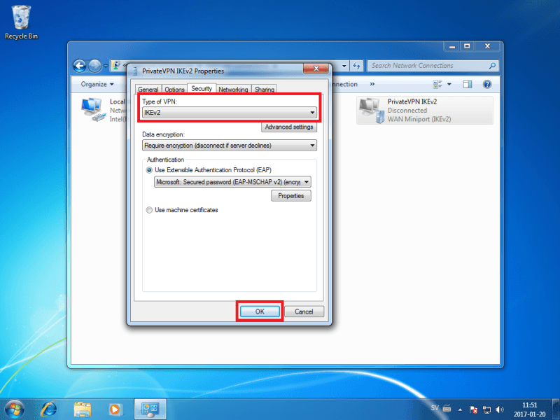Expand the Data encryption dropdown
The width and height of the screenshot is (560, 420).
pos(230,146)
